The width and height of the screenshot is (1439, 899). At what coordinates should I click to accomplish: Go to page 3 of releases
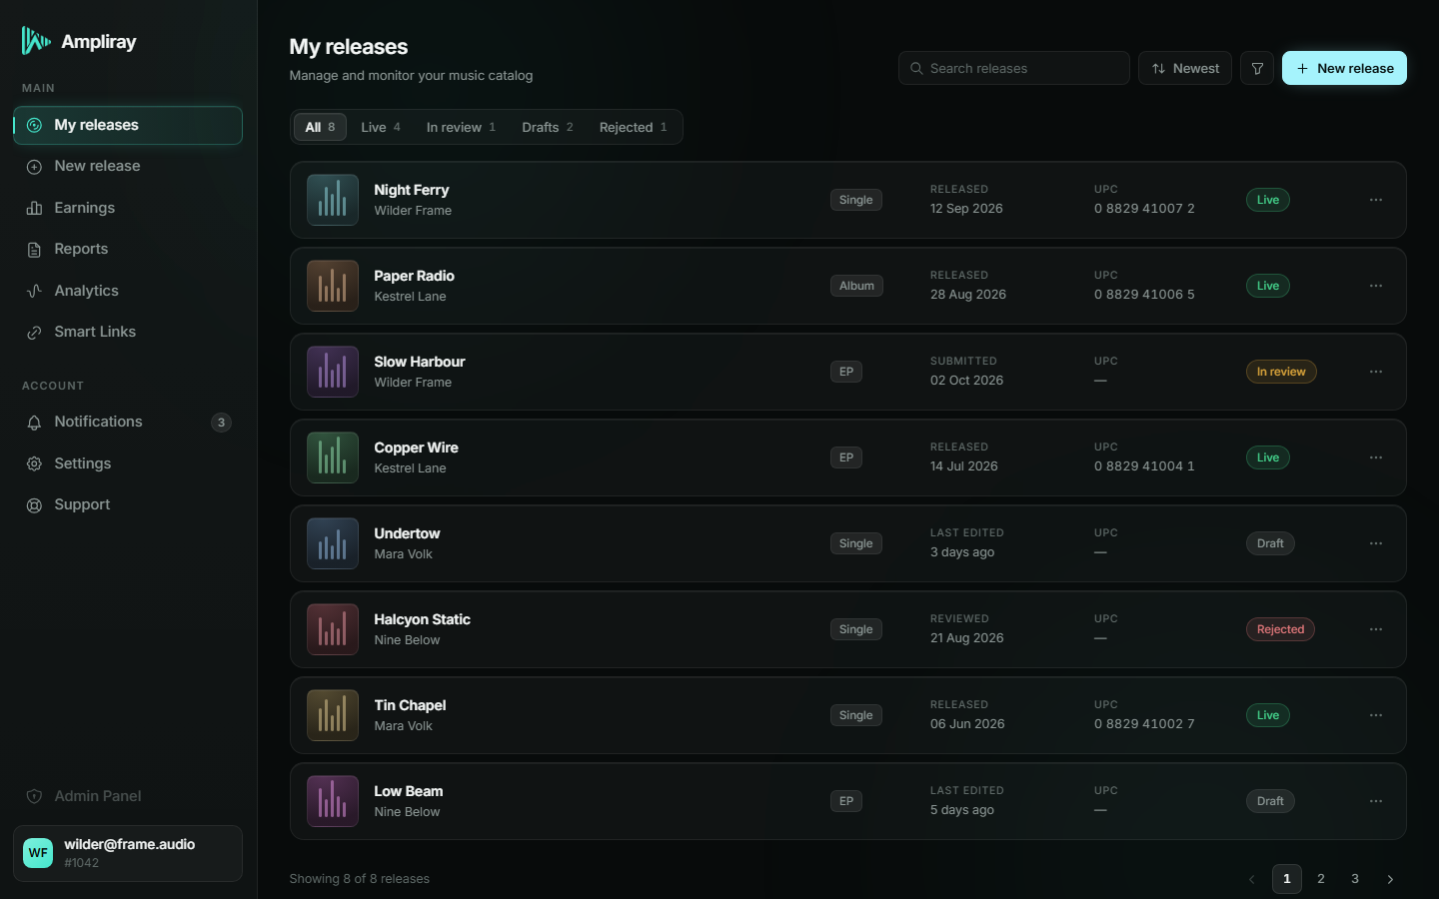1355,879
